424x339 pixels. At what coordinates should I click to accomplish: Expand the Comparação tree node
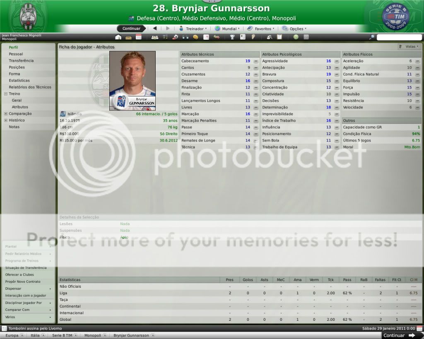point(6,114)
